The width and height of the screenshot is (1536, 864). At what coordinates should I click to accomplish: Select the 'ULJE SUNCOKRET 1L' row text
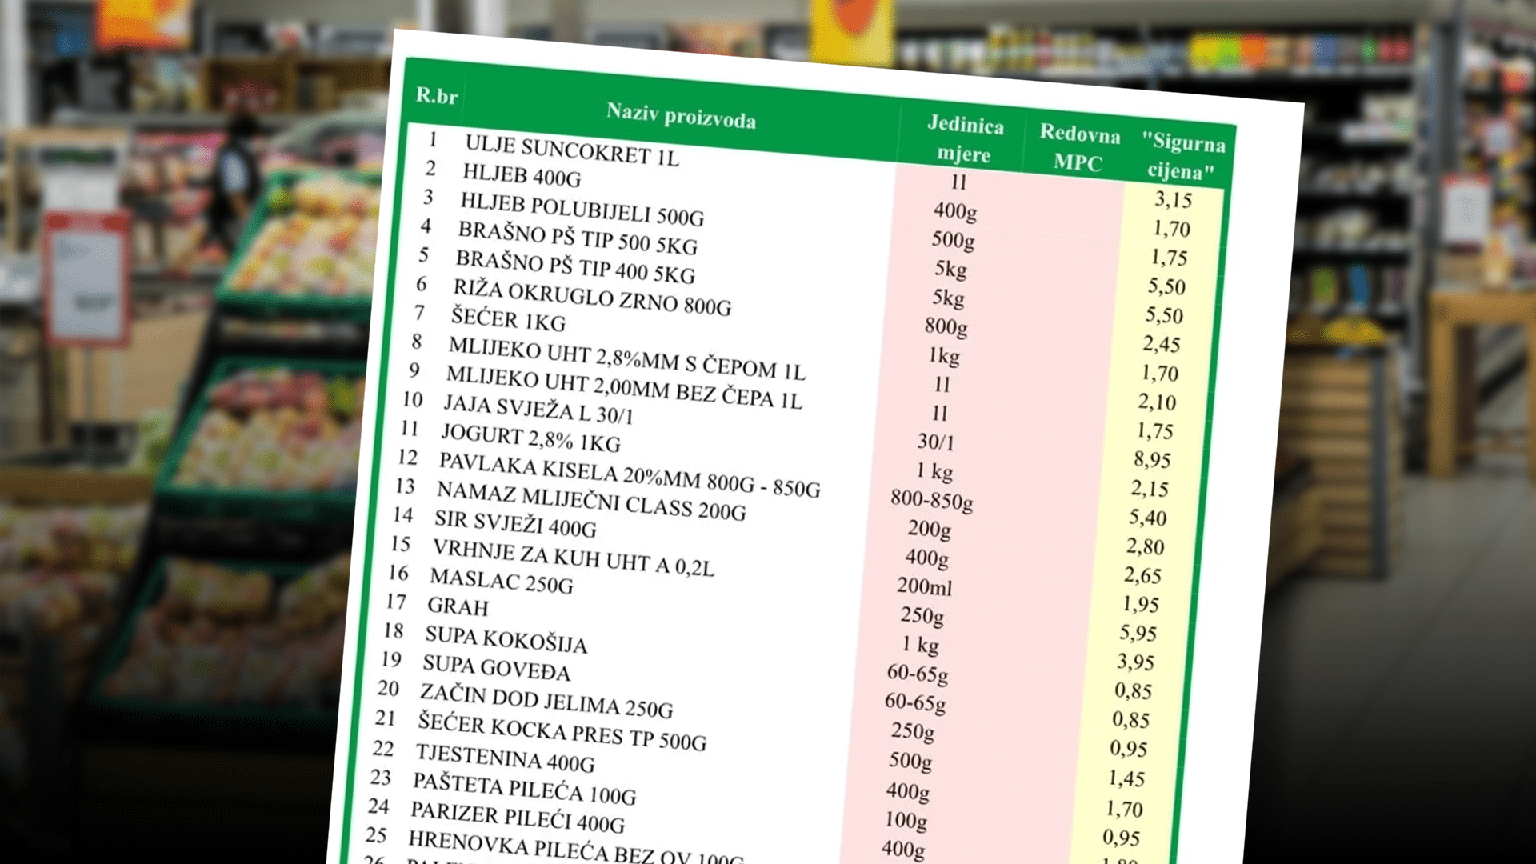571,150
